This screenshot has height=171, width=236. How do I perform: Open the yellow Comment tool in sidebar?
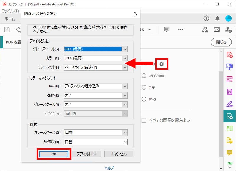229,153
